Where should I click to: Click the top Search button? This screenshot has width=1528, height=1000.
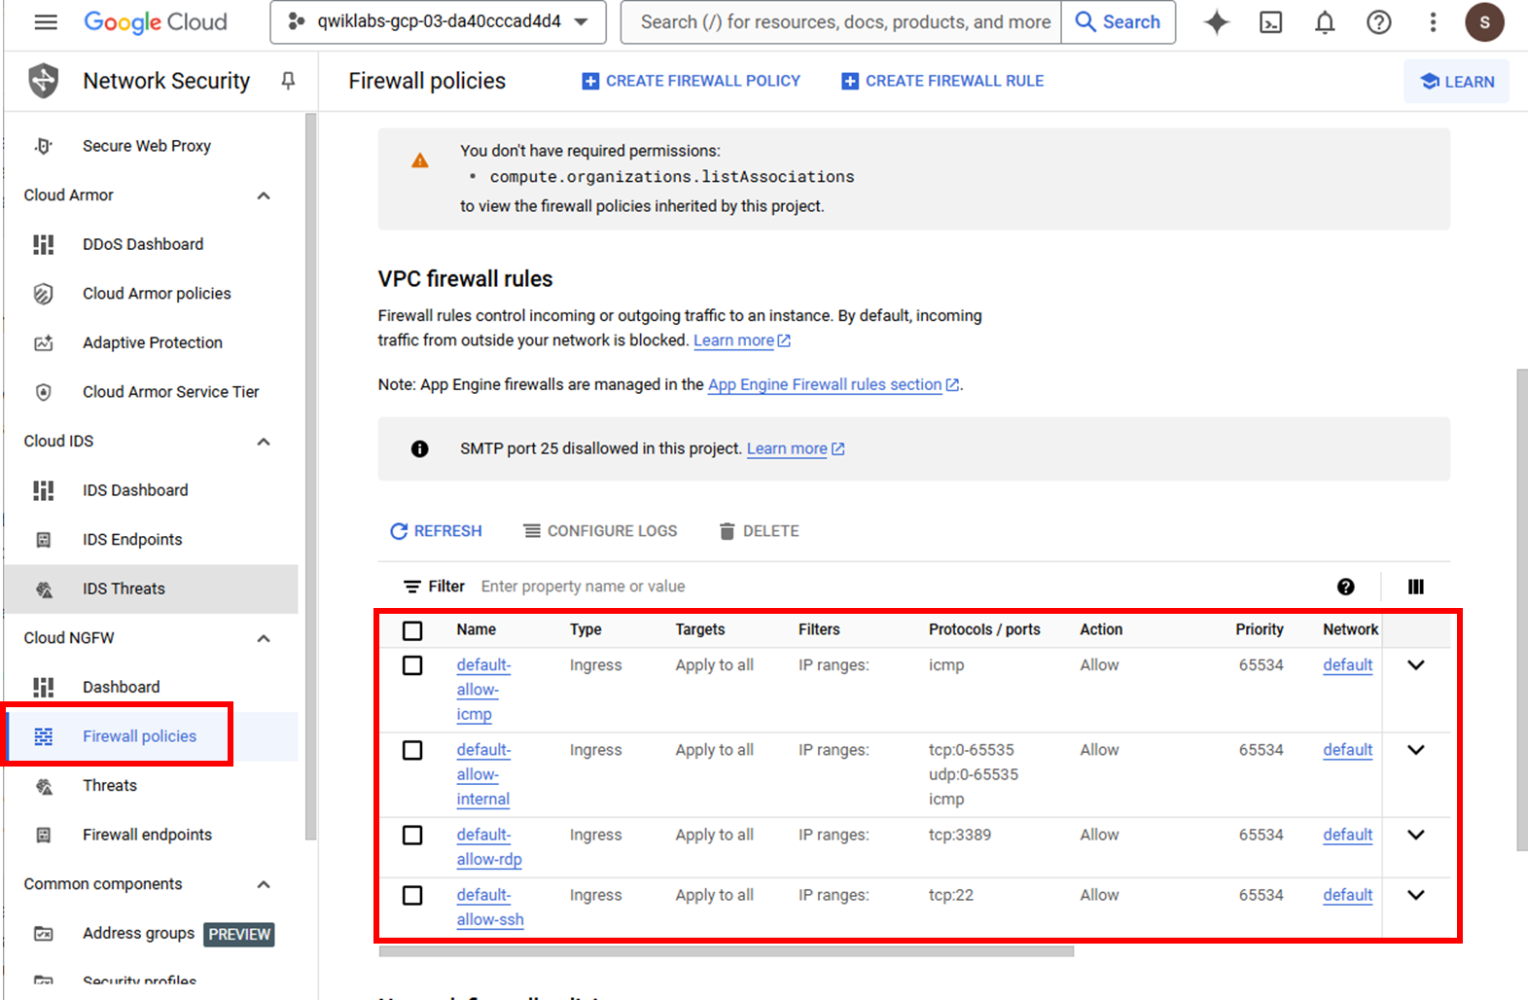coord(1119,21)
